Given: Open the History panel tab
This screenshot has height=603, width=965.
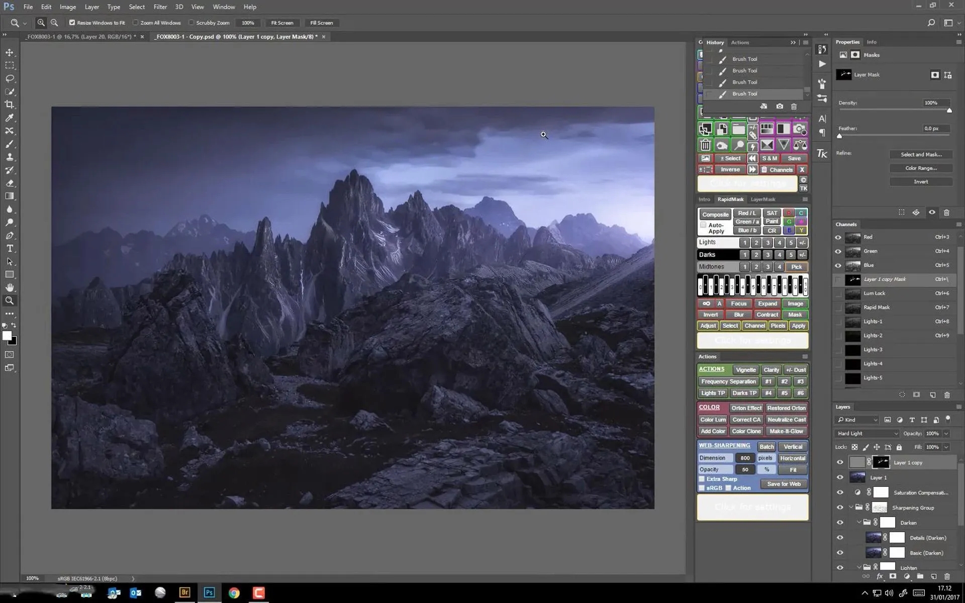Looking at the screenshot, I should (x=715, y=42).
